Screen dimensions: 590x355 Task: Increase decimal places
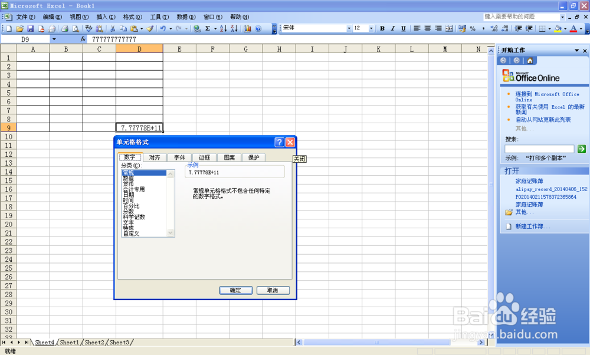point(494,28)
